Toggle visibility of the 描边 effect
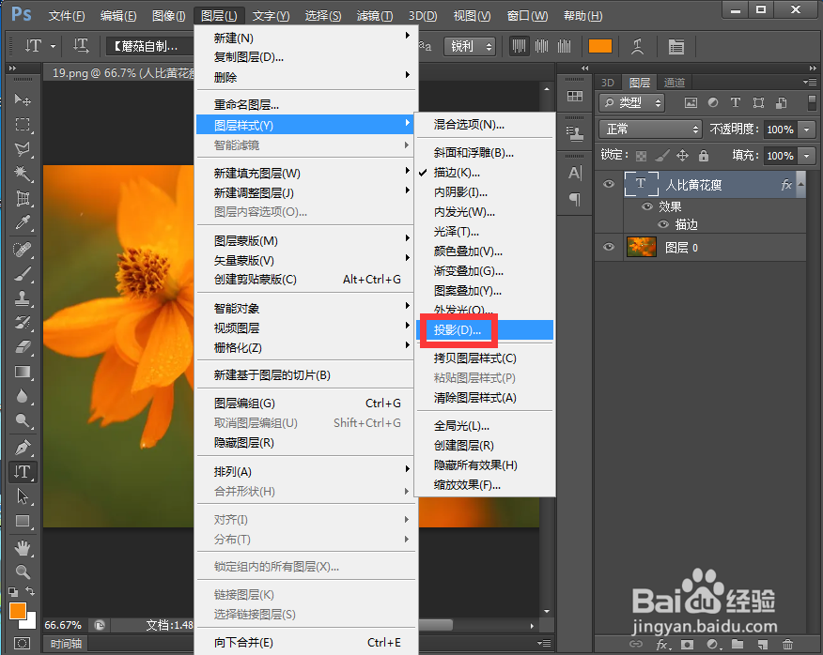The image size is (823, 655). click(x=662, y=224)
